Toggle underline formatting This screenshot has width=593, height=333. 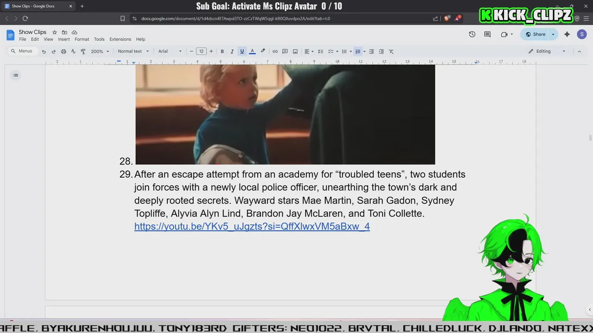[242, 51]
